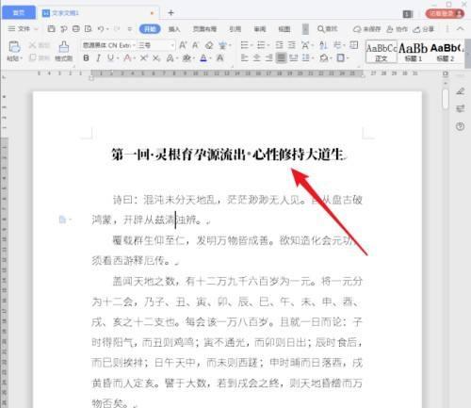
Task: Click the table grid icon in paragraph group
Action: 354,45
